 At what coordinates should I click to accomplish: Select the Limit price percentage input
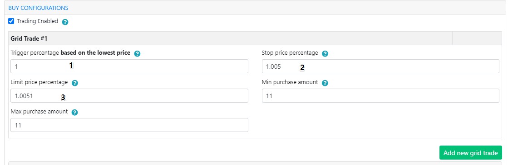(x=129, y=95)
